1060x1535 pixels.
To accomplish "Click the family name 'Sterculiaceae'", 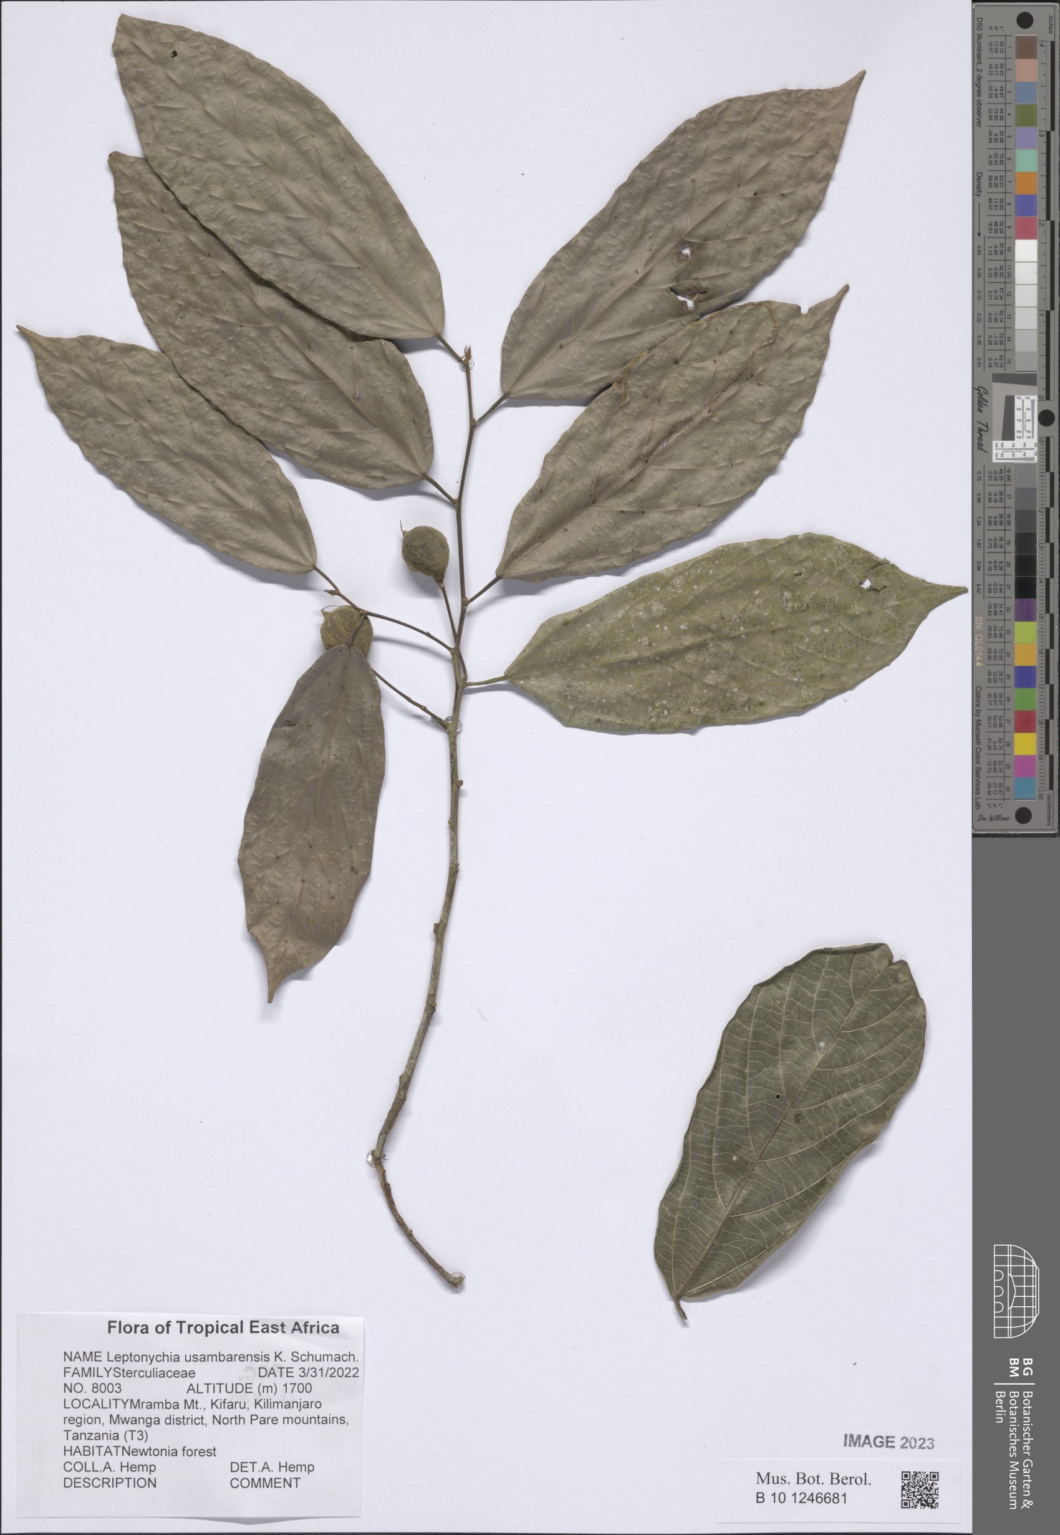I will [154, 1372].
